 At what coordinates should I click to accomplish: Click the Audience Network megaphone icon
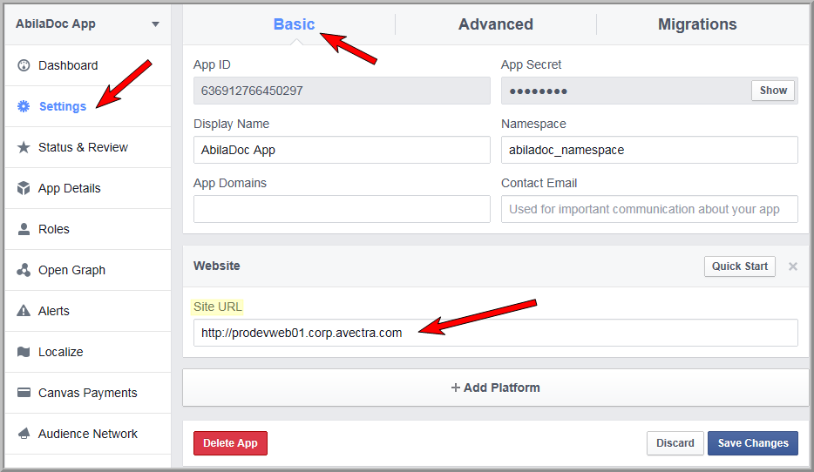pos(24,434)
